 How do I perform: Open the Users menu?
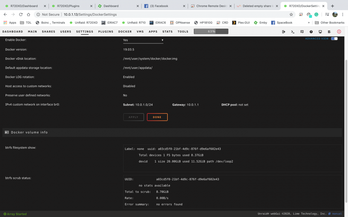[66, 32]
